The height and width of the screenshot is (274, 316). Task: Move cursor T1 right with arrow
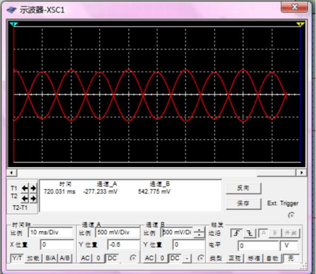[x=33, y=188]
